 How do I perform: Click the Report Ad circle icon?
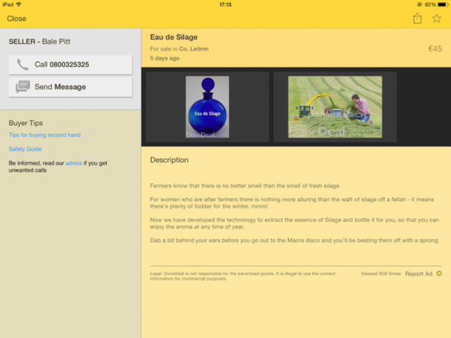[x=439, y=273]
